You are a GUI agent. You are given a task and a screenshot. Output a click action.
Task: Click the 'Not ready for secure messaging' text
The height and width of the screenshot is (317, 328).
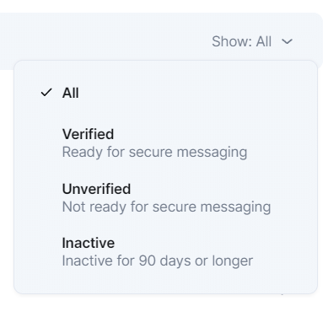tap(166, 207)
